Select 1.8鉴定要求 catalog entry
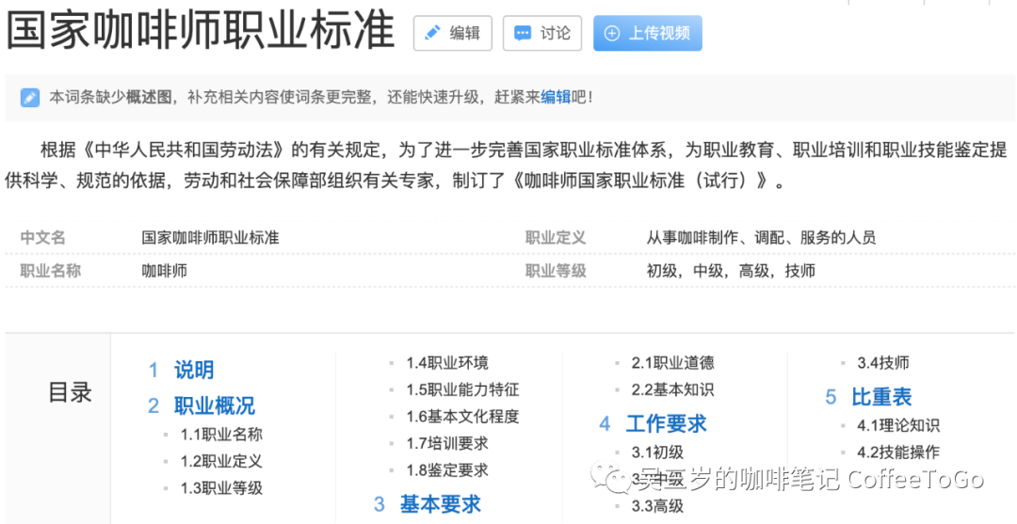 [x=447, y=470]
